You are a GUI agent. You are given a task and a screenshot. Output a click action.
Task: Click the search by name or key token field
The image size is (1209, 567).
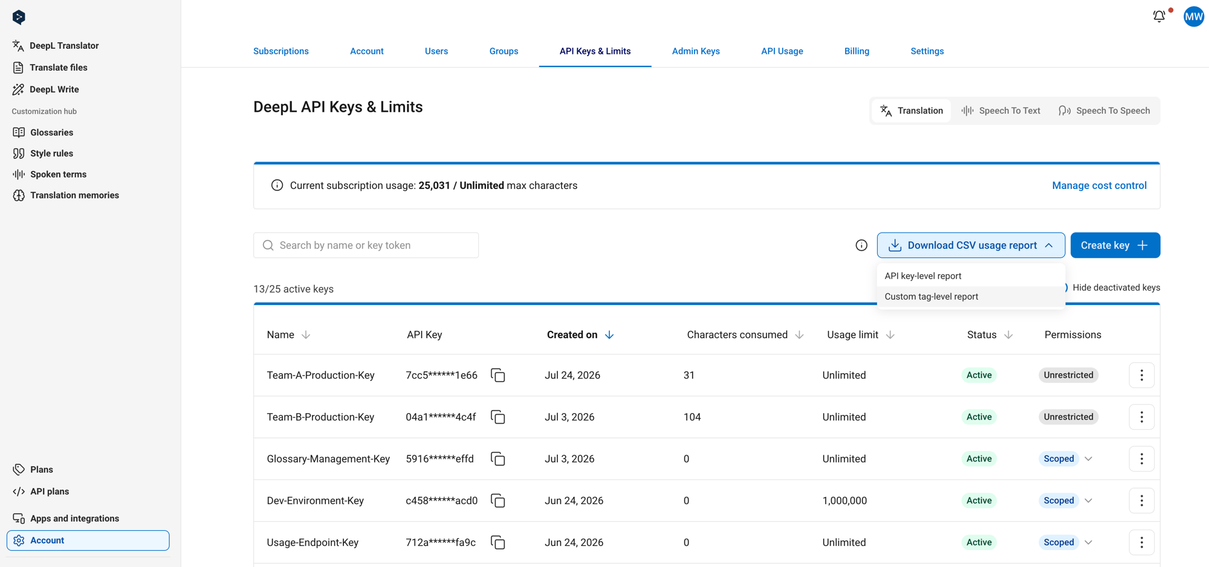tap(366, 245)
